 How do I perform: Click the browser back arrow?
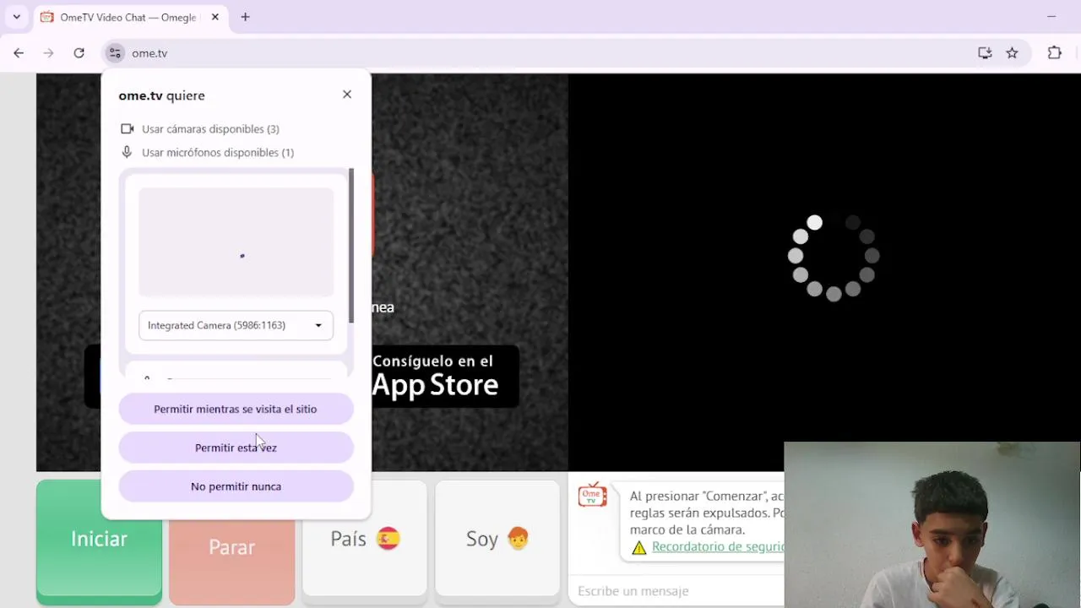[19, 53]
